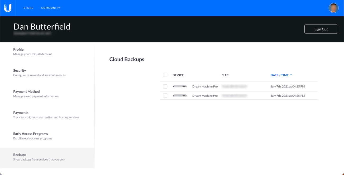Open the Community menu item
Viewport: 344px width, 175px height.
(51, 8)
